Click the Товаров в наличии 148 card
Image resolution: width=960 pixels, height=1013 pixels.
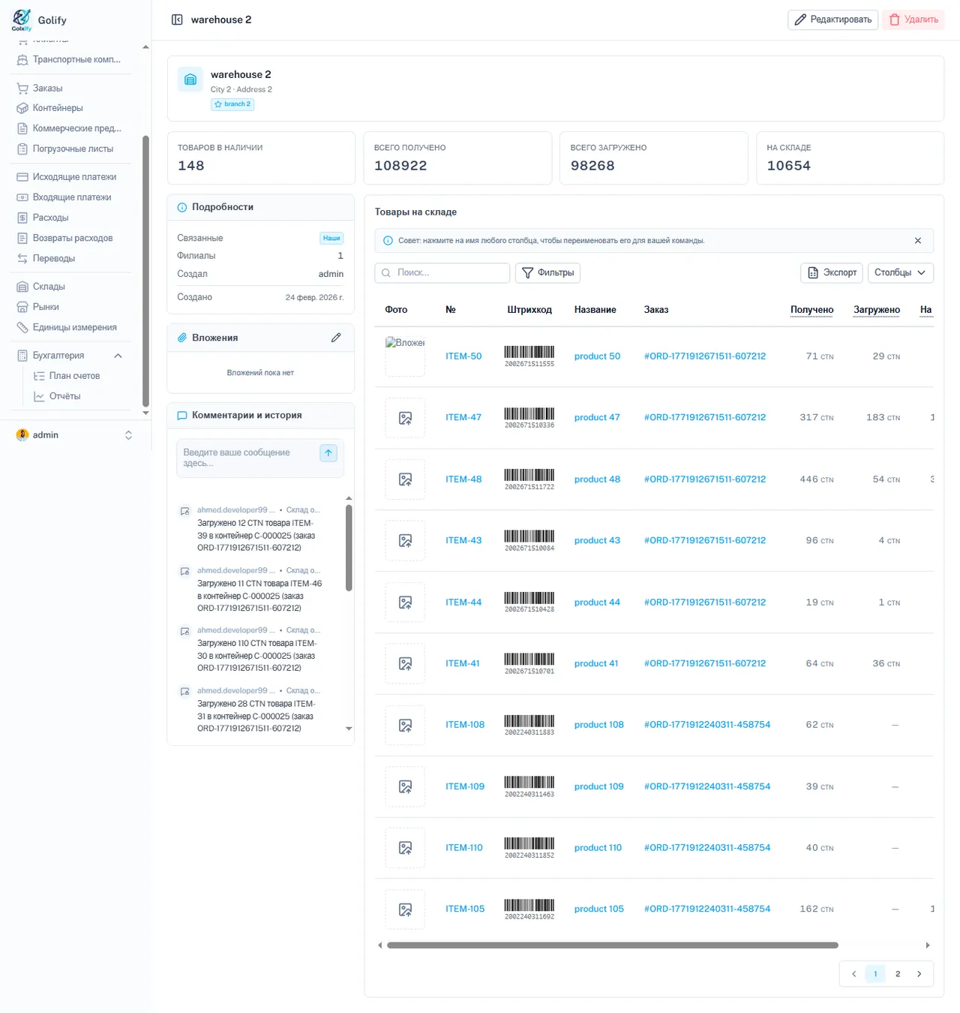[261, 158]
